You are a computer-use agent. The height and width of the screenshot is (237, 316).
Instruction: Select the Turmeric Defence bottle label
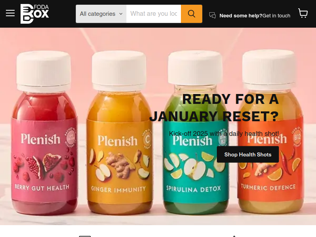click(270, 161)
